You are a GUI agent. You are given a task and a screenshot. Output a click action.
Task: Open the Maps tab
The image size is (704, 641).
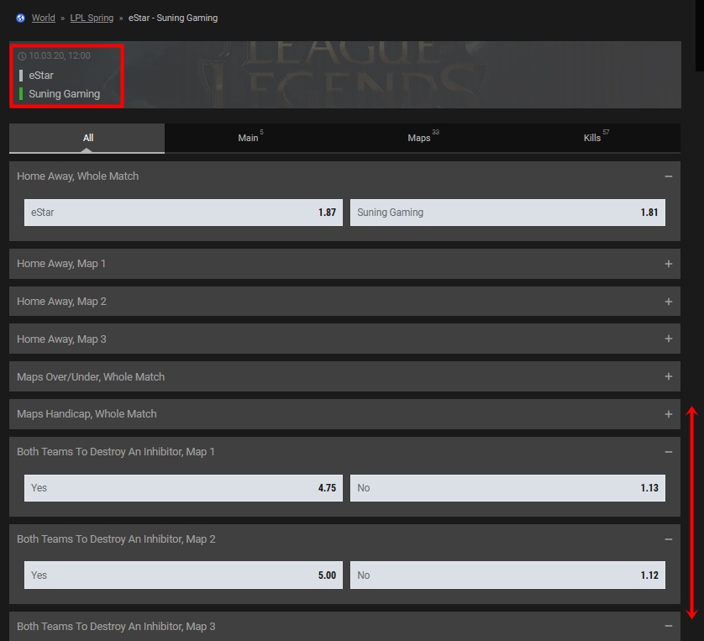(x=422, y=138)
